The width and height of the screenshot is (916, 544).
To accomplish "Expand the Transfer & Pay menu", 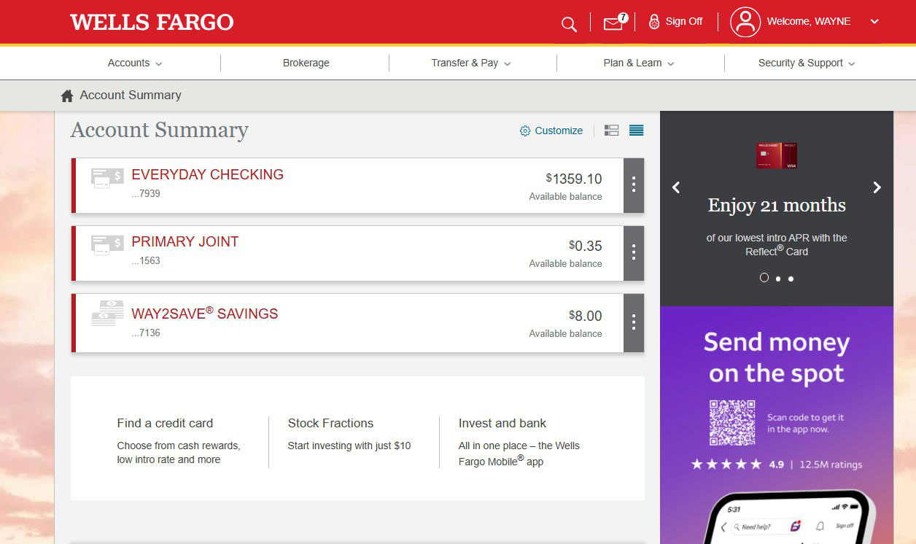I will (x=470, y=63).
